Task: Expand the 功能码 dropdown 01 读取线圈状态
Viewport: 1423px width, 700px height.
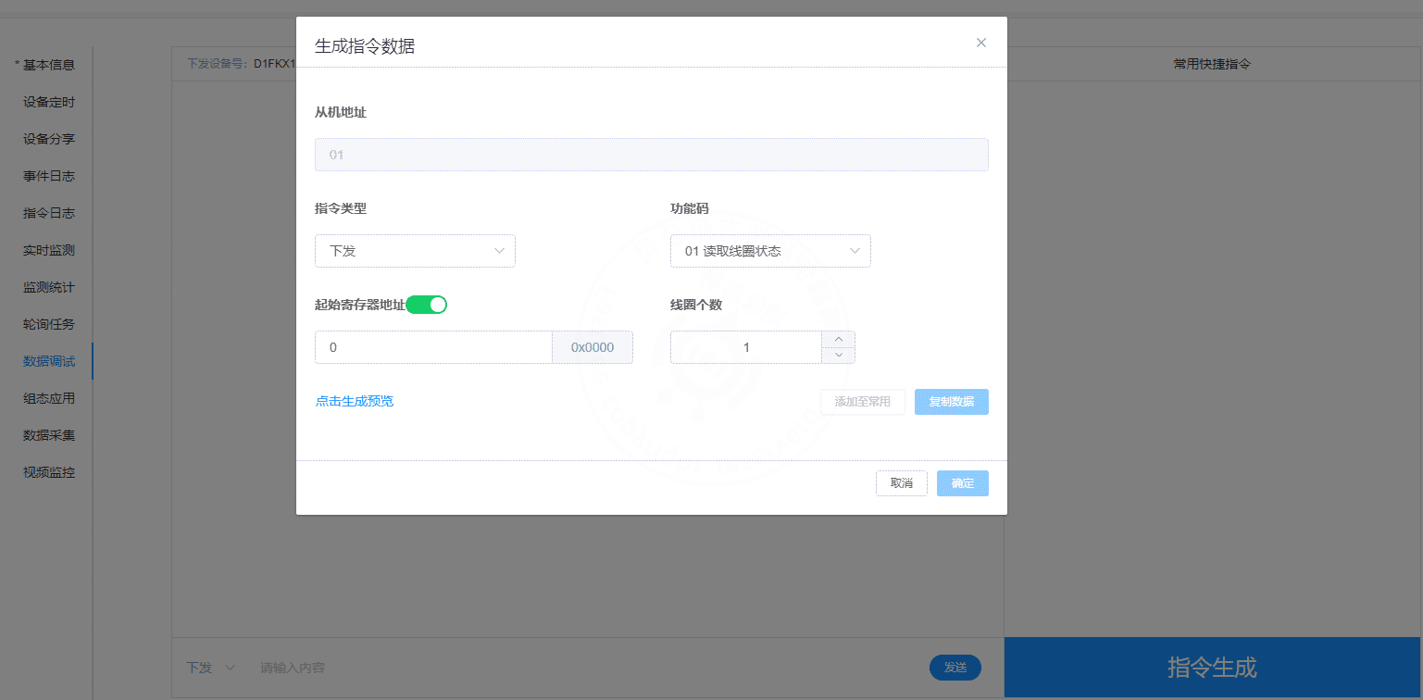Action: [x=770, y=251]
